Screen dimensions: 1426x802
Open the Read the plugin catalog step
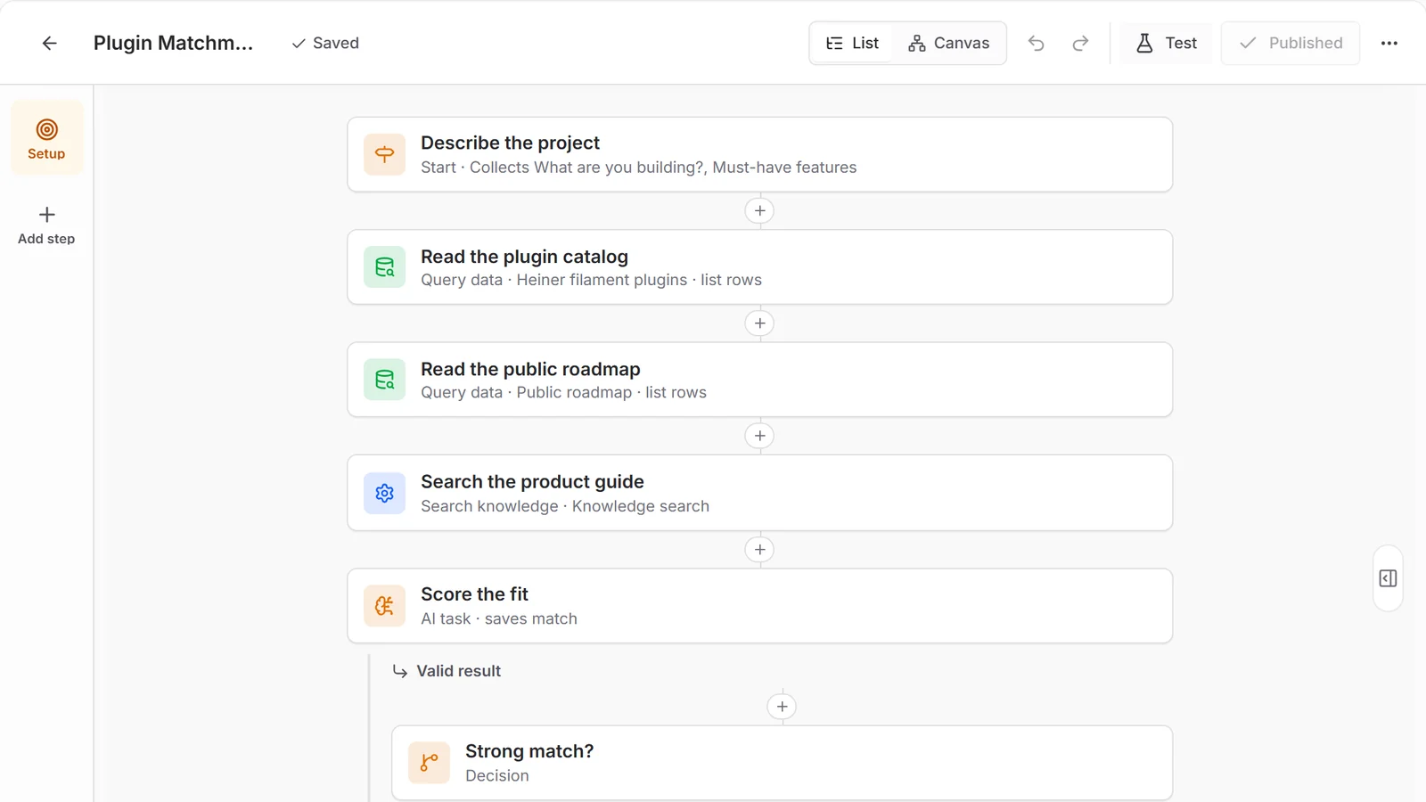(x=759, y=267)
